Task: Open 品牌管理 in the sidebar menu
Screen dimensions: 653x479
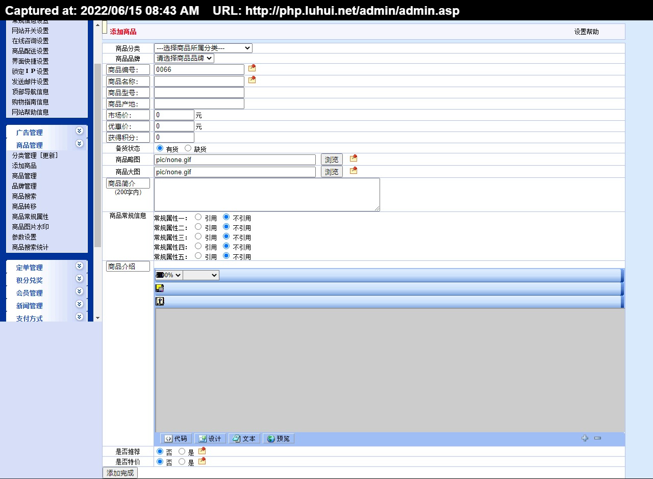Action: (24, 186)
